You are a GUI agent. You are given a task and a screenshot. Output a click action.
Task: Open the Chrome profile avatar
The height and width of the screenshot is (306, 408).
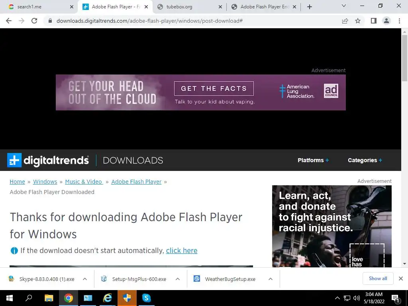tap(386, 21)
